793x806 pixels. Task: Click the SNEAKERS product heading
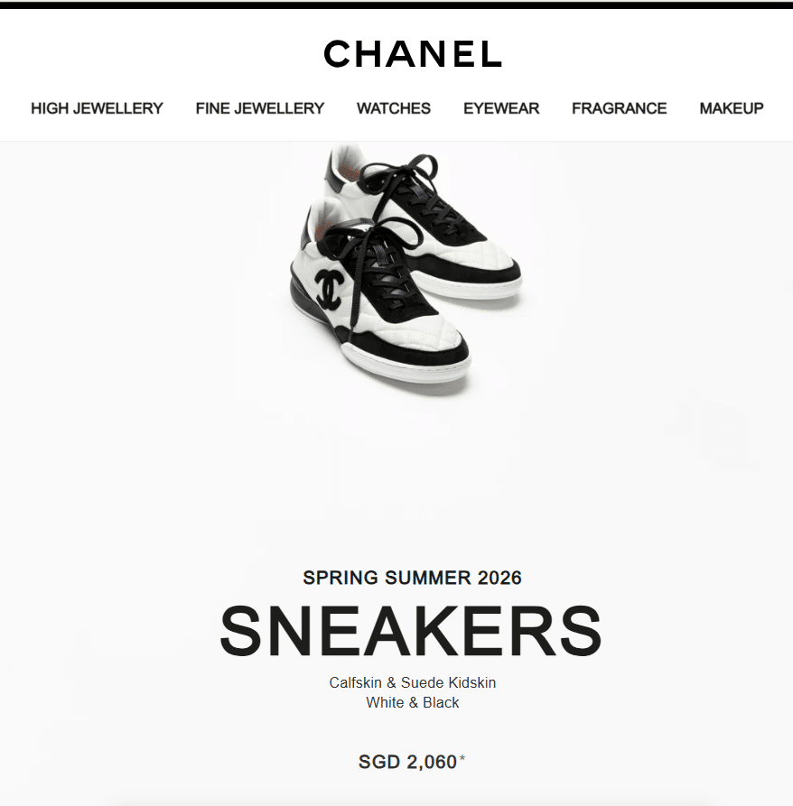[x=411, y=631]
